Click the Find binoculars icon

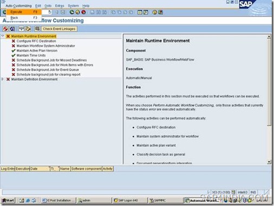point(99,12)
